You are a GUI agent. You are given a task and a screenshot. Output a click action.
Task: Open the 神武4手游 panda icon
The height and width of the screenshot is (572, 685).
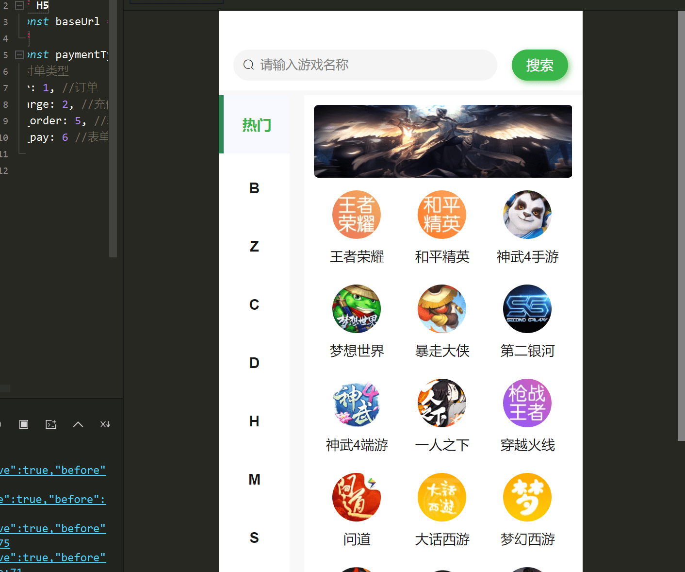(x=527, y=215)
